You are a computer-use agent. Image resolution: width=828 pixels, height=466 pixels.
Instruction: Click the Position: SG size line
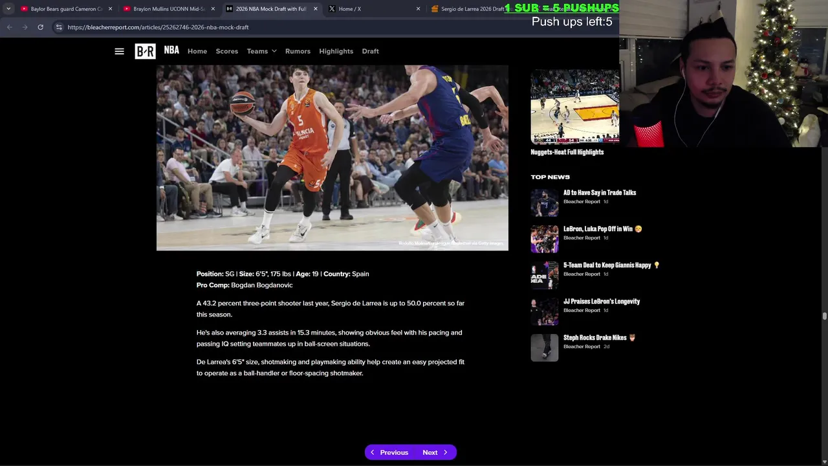(283, 274)
